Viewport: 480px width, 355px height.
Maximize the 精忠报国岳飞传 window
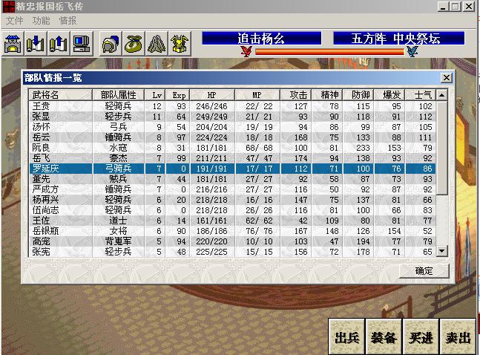(x=456, y=6)
